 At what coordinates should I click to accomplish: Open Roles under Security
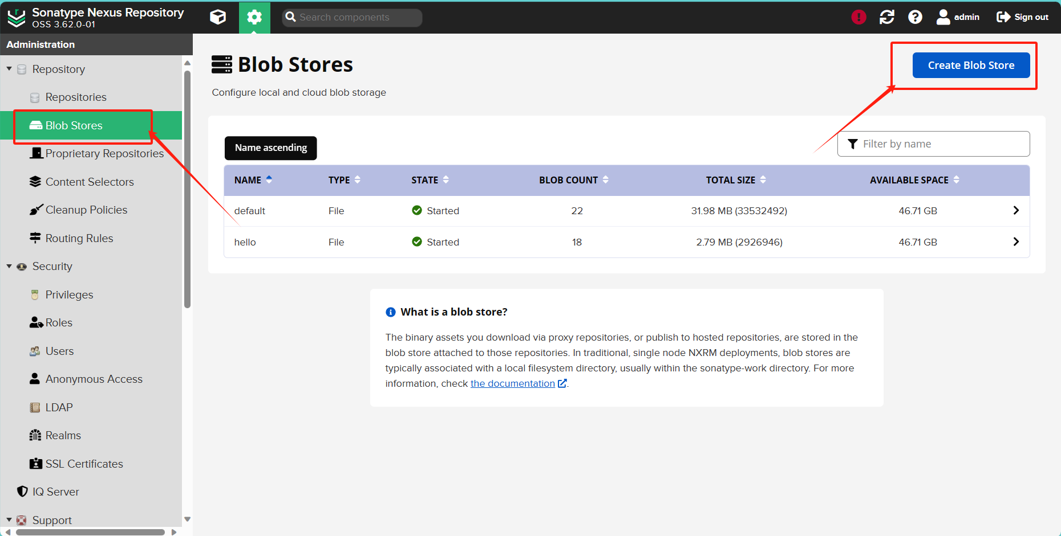coord(59,322)
